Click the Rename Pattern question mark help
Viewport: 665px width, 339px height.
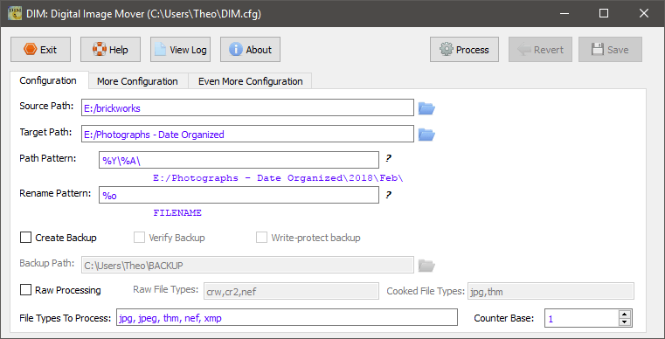coord(388,195)
